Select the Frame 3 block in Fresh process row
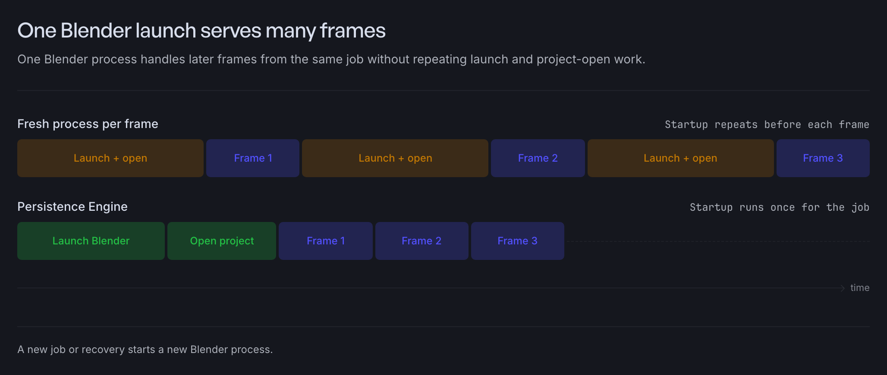This screenshot has width=887, height=375. pos(823,158)
